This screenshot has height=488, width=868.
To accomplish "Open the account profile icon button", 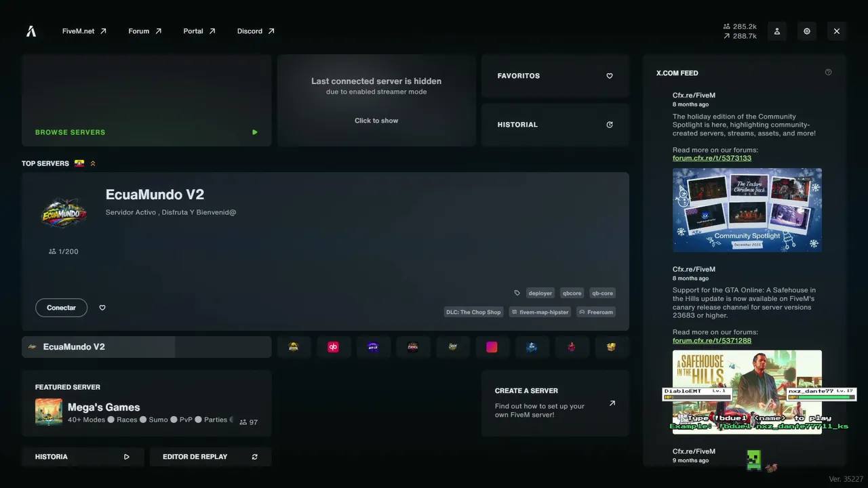I will 777,31.
